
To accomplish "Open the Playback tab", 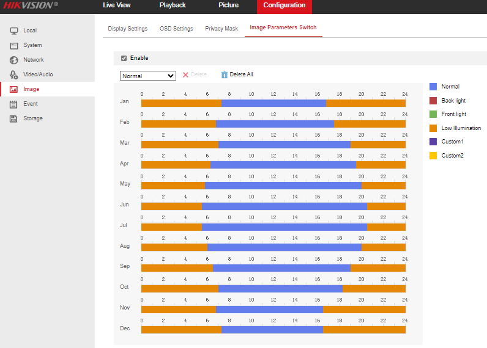I will [x=173, y=5].
